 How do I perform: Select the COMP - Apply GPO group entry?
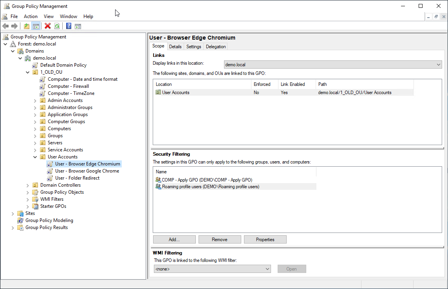(207, 180)
